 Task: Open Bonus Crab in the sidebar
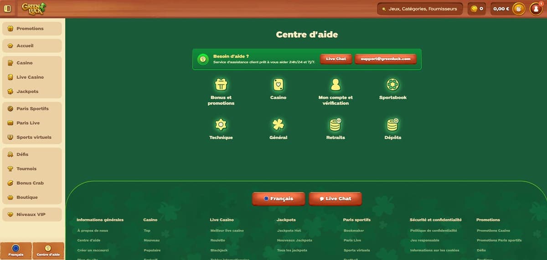[32, 183]
